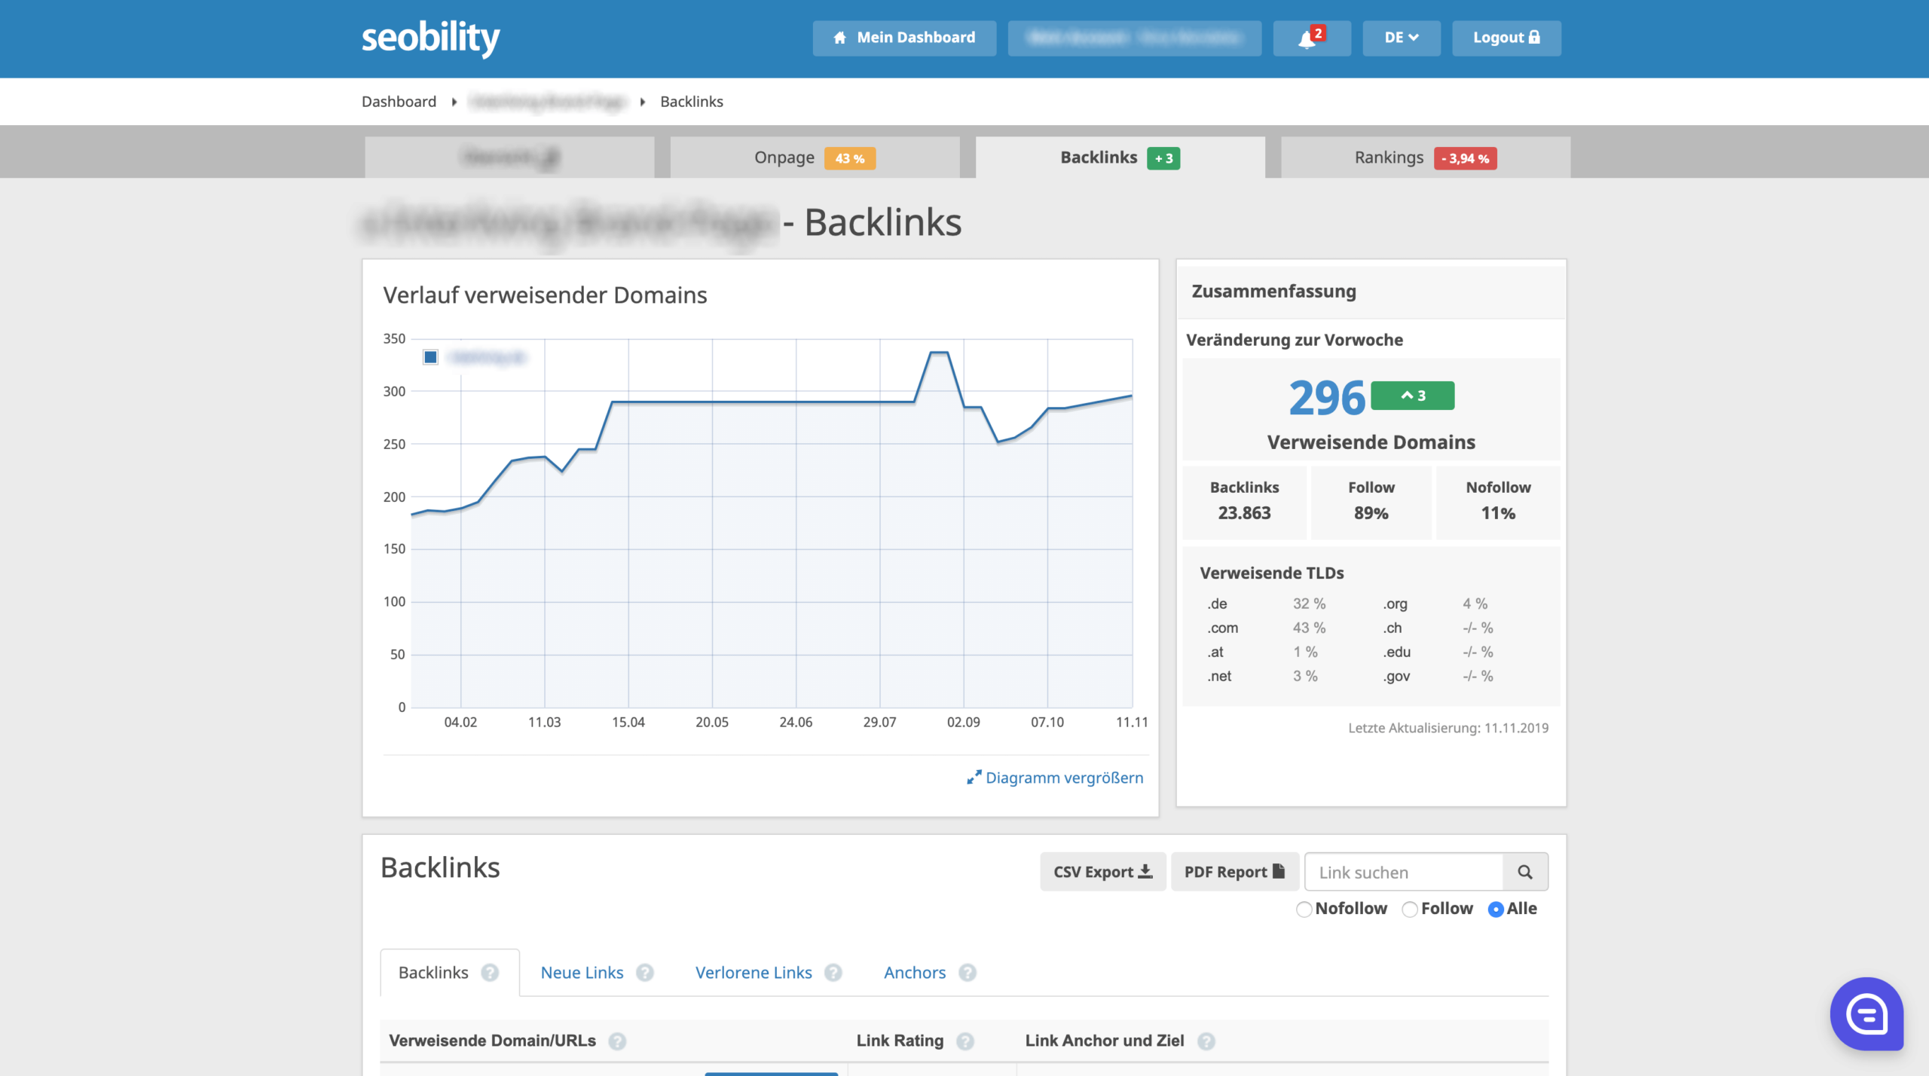Open the blurred account dropdown in header

coord(1135,38)
